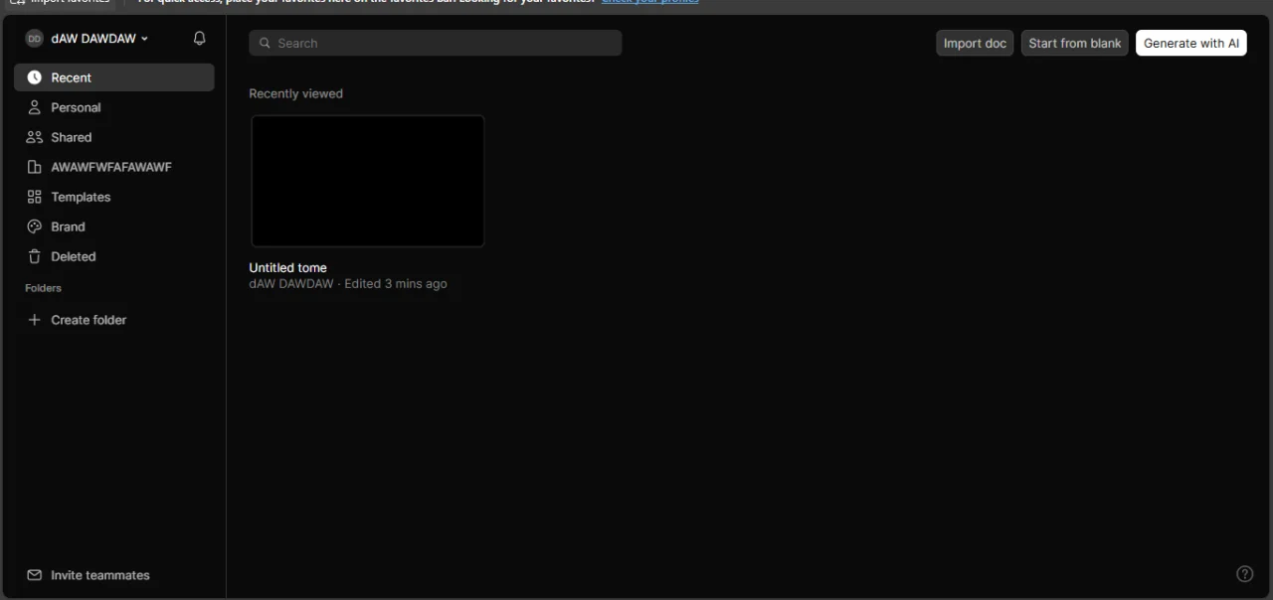This screenshot has width=1273, height=600.
Task: Click the Deleted trash icon
Action: pos(34,256)
